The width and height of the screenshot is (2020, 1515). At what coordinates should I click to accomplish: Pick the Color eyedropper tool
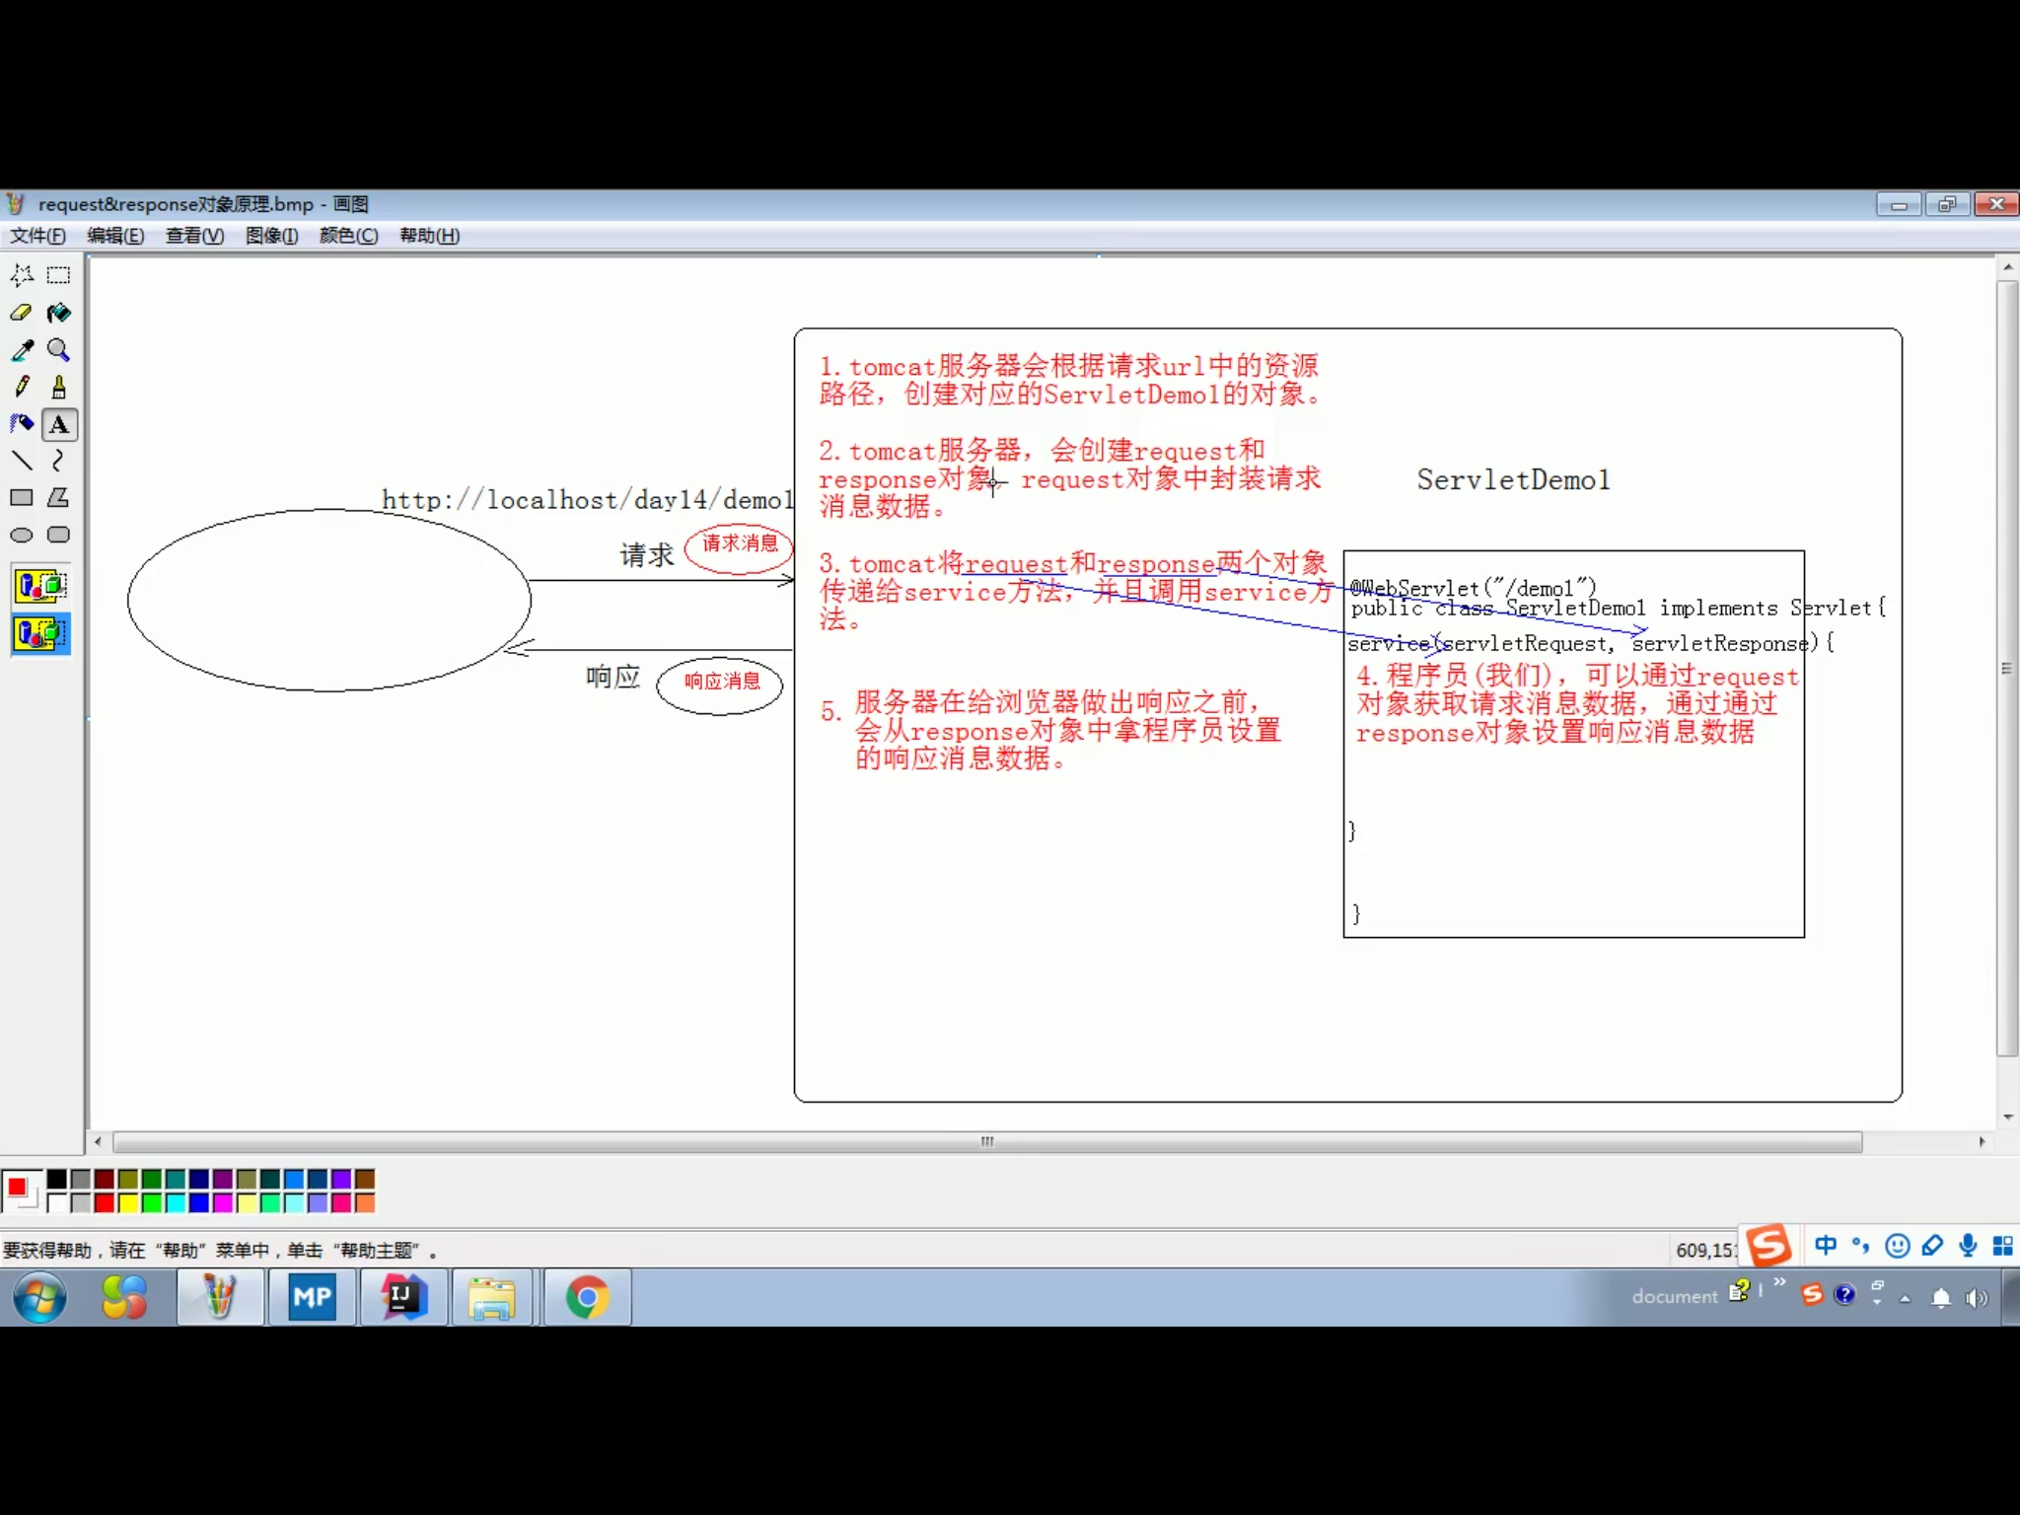tap(21, 350)
